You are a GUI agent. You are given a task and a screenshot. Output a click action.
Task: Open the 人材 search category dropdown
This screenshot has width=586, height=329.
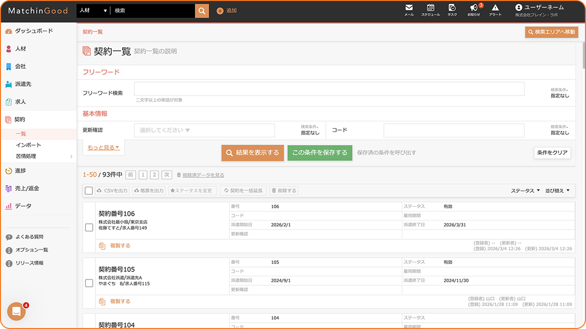click(93, 11)
